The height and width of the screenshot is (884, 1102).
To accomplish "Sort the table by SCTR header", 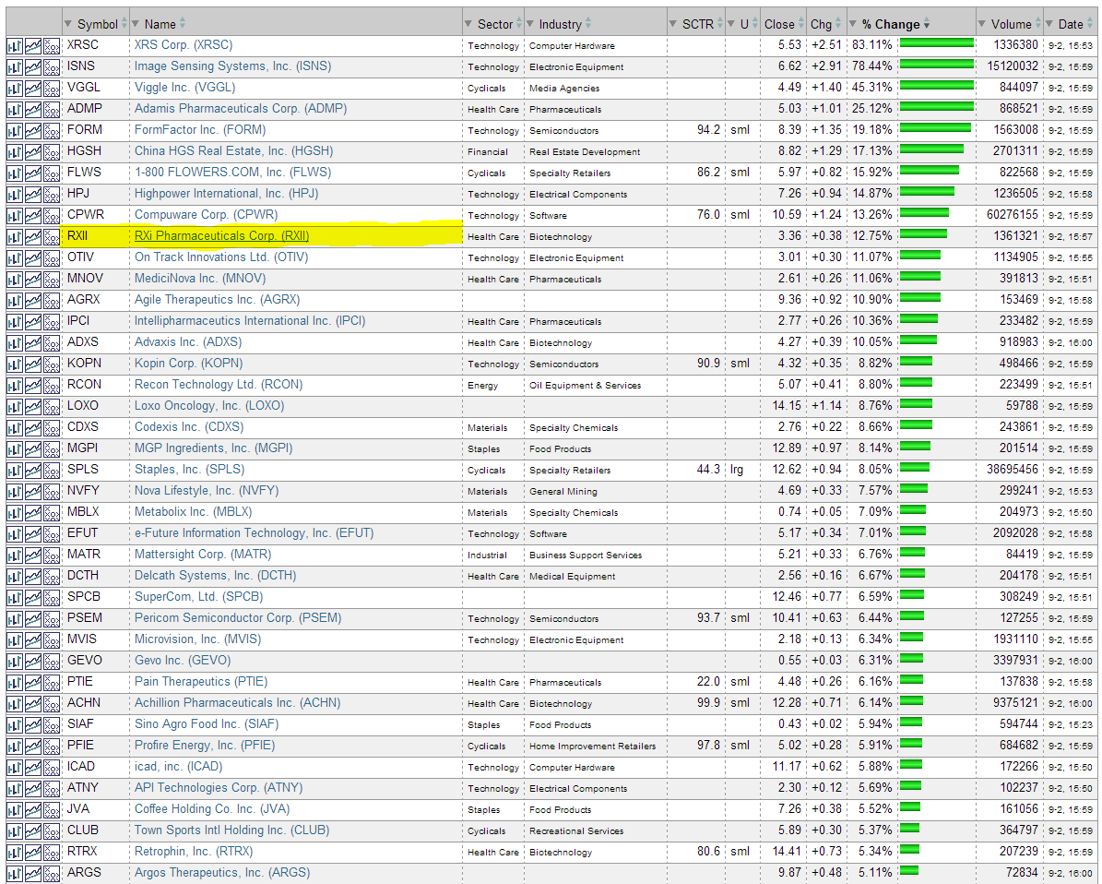I will [x=696, y=24].
